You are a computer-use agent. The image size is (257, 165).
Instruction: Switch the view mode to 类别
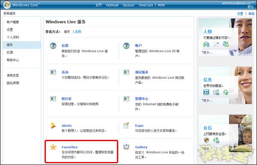pyautogui.click(x=78, y=32)
